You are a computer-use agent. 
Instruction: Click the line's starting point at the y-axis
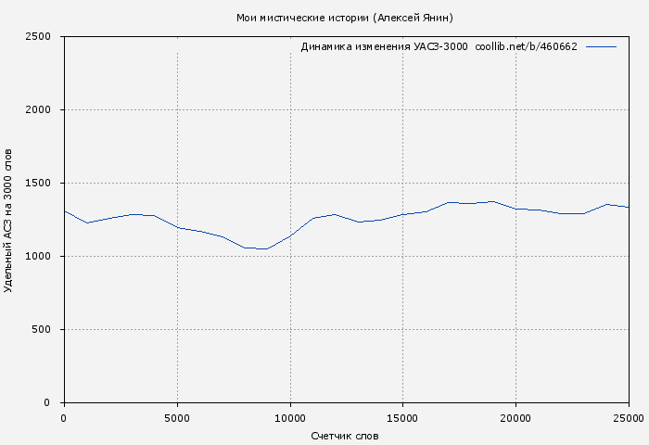coord(64,211)
